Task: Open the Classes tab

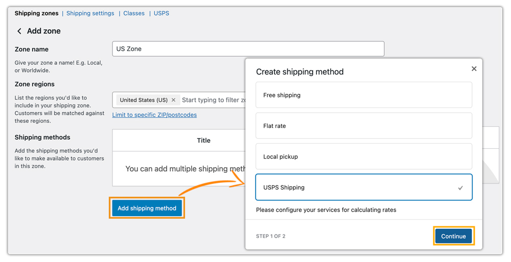Action: [x=133, y=13]
